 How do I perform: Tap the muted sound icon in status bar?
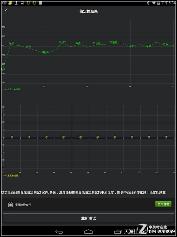click(148, 3)
